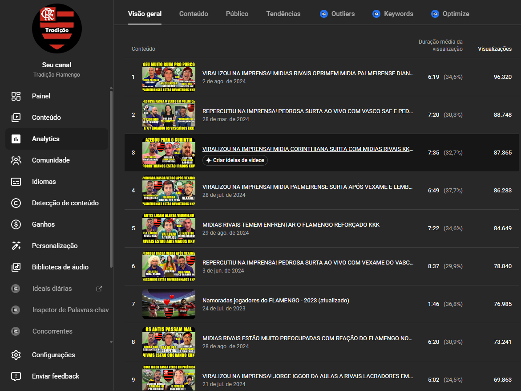Click the sidebar scroll up arrow

(111, 88)
